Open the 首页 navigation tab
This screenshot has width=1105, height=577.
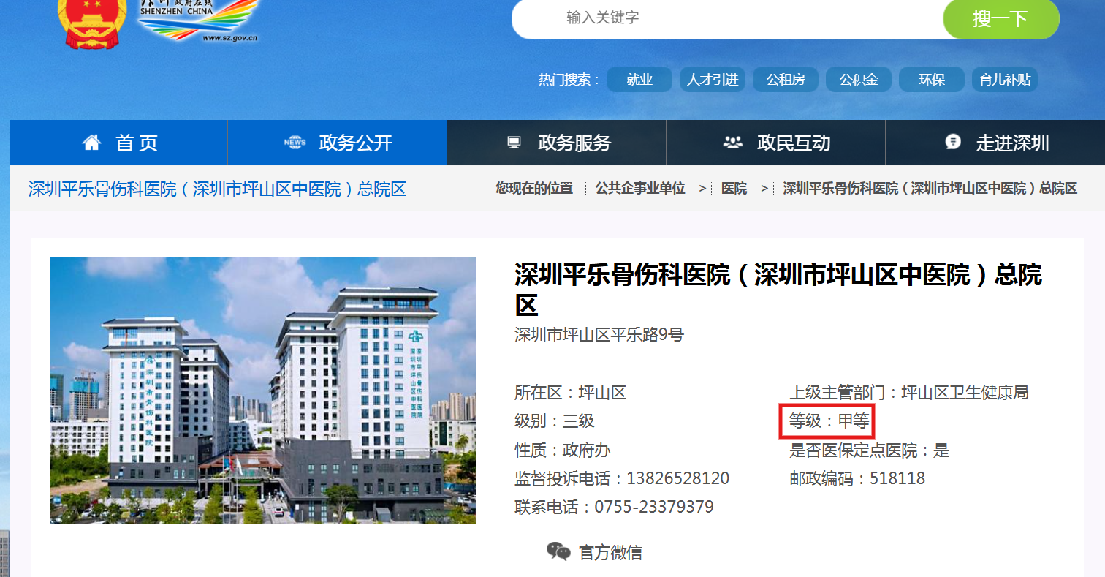[118, 143]
